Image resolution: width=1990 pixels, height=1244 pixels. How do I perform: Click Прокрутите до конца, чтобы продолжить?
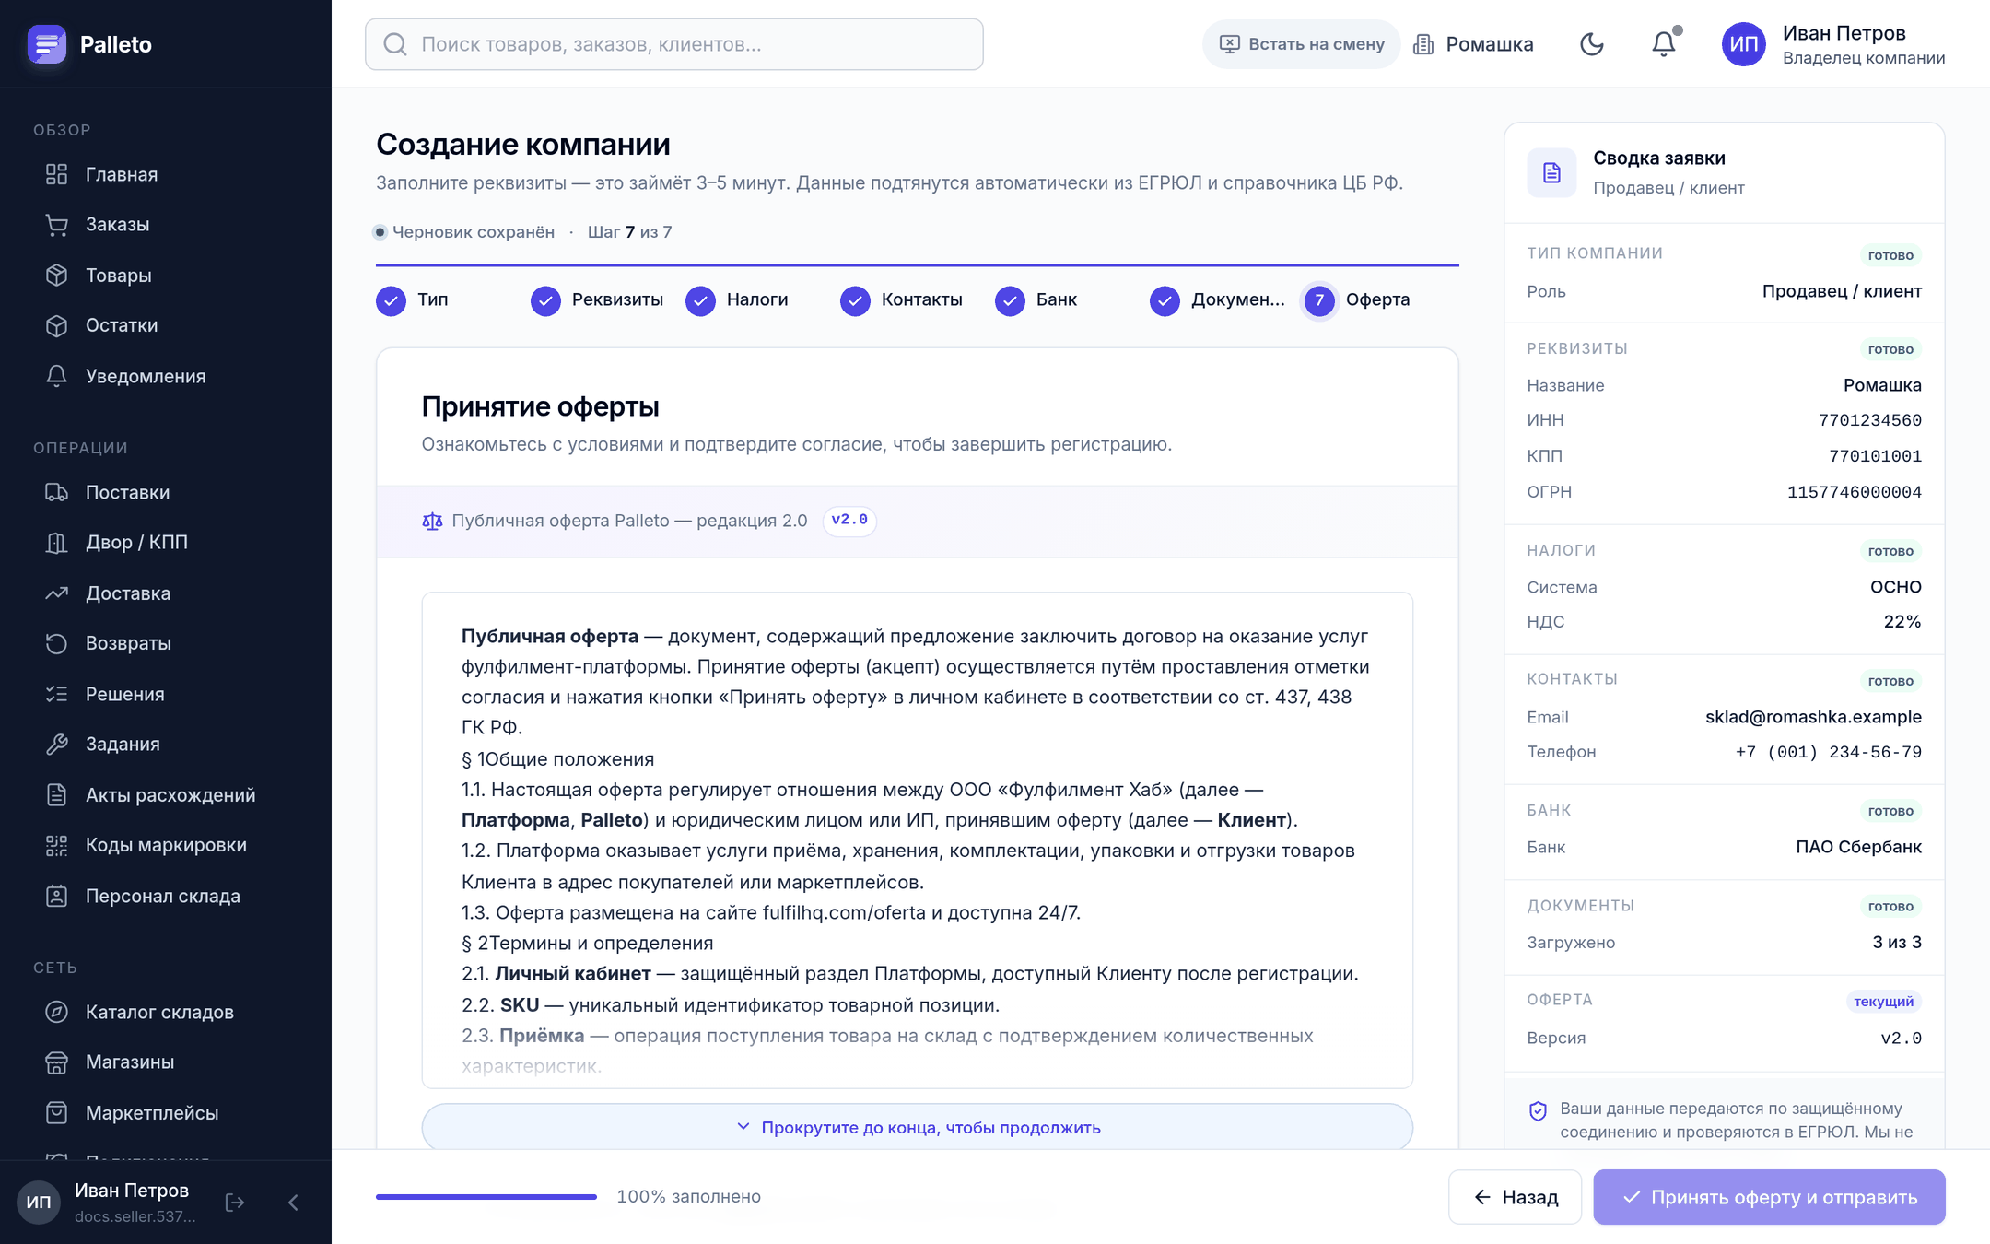pyautogui.click(x=918, y=1128)
